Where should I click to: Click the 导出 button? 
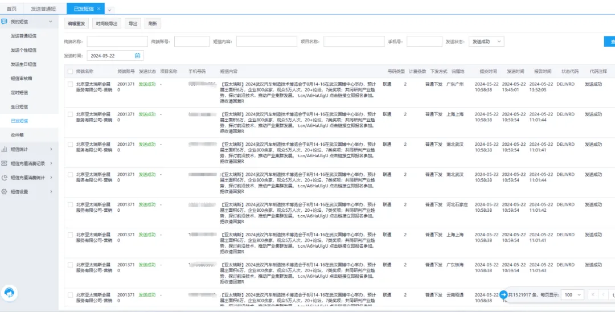133,23
